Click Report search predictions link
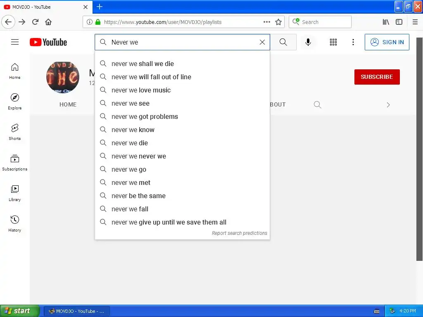Image resolution: width=423 pixels, height=317 pixels. tap(239, 233)
